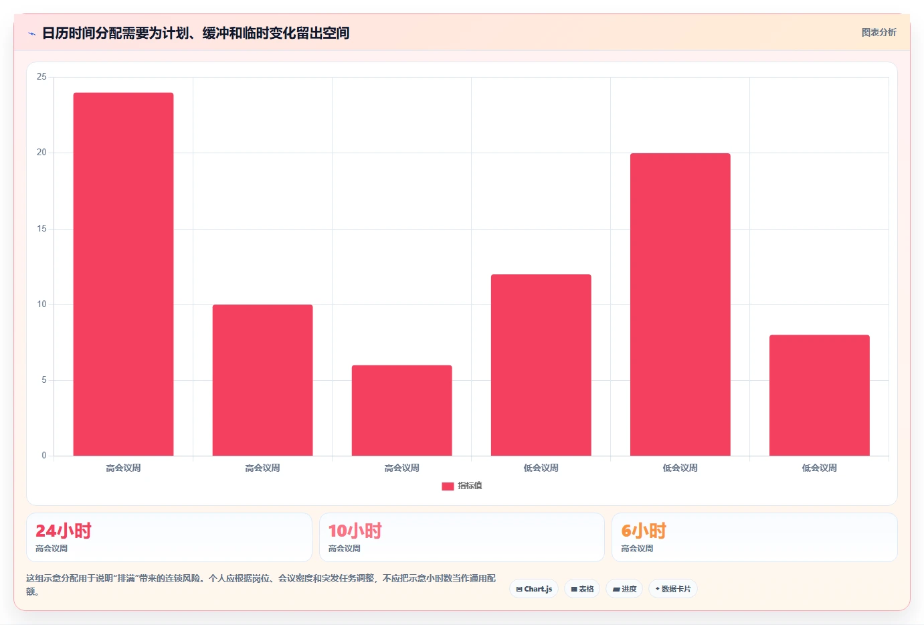Click the y-axis label 25
924x625 pixels.
click(41, 77)
